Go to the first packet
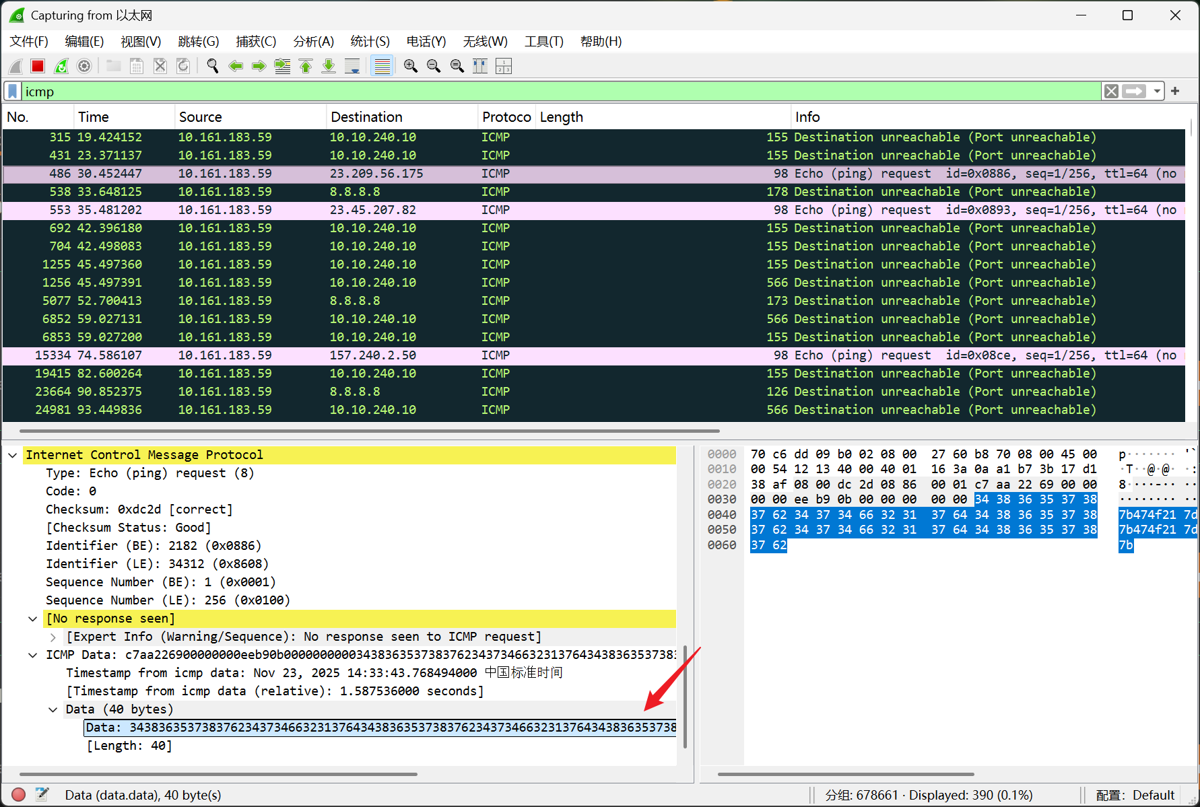The image size is (1200, 807). pos(306,66)
